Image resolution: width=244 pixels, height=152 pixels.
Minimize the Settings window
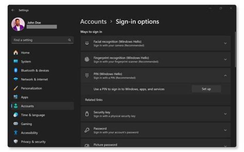210,8
